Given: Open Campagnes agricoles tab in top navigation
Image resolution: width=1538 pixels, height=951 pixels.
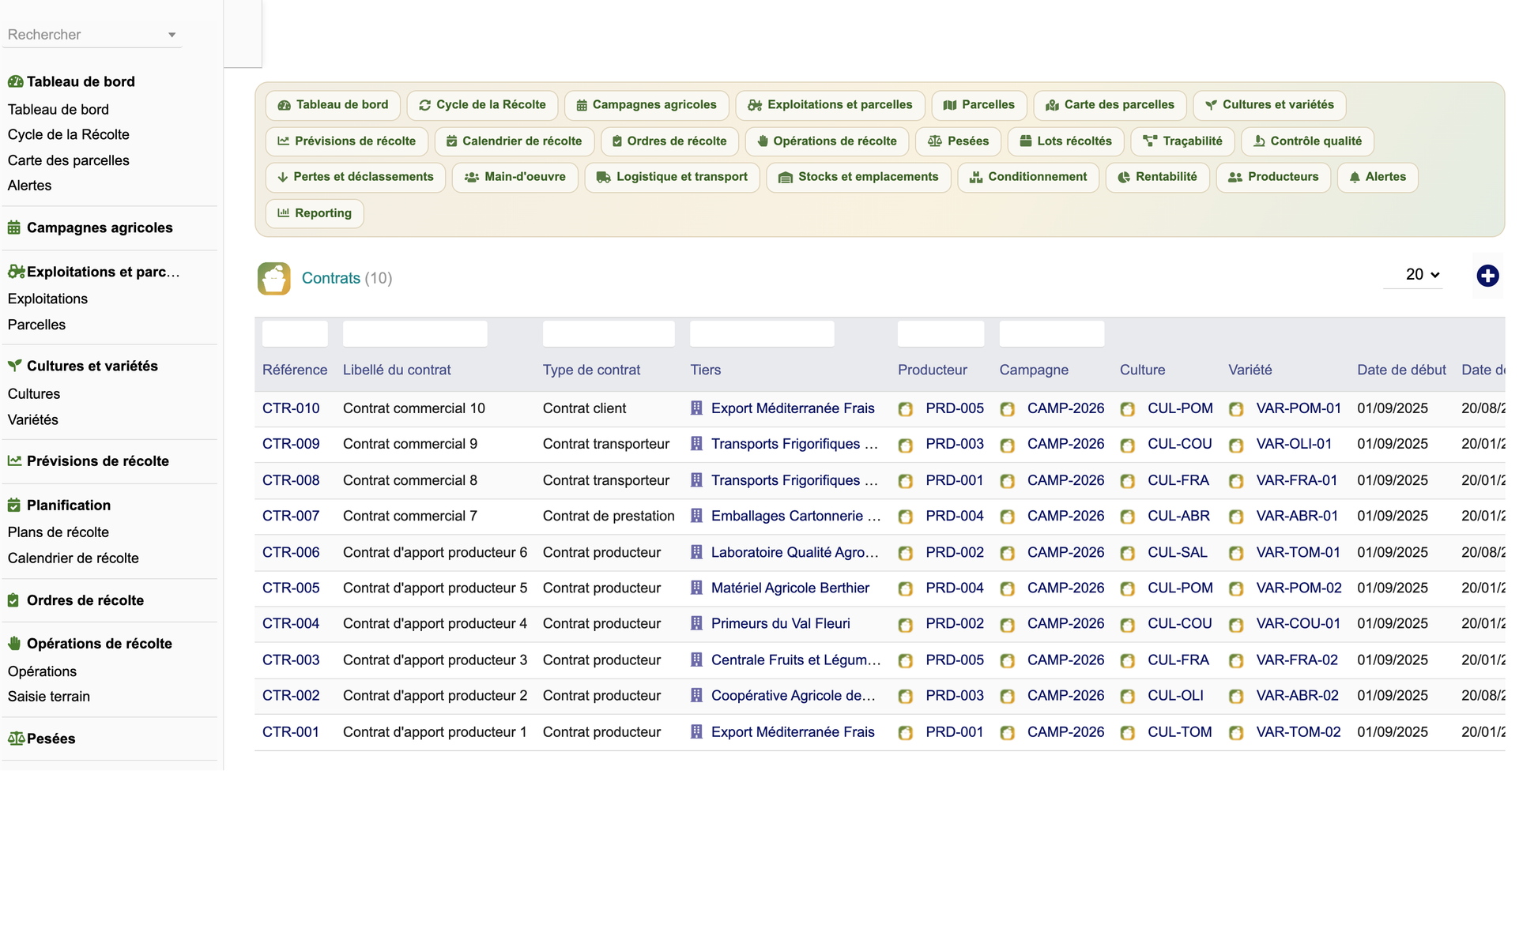Looking at the screenshot, I should (646, 105).
